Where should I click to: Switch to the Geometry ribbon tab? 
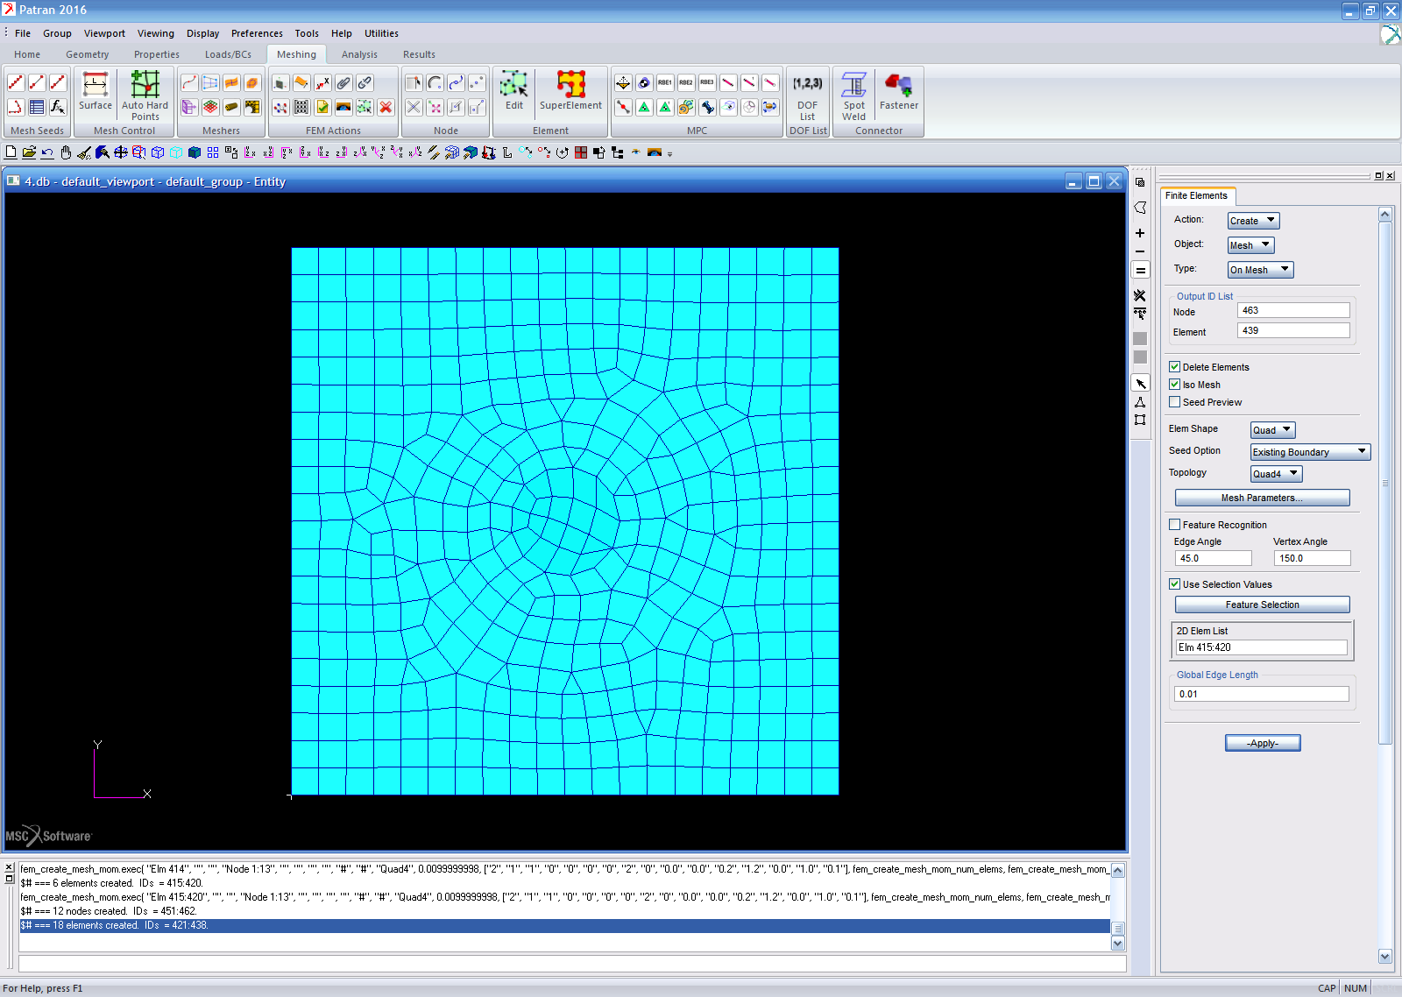pos(88,54)
